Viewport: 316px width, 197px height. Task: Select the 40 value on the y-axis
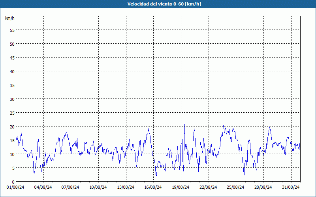[12, 71]
